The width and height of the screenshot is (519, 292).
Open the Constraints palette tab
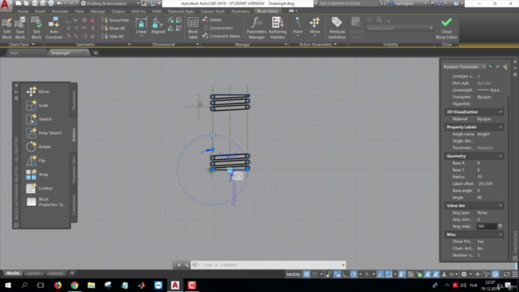coord(74,205)
